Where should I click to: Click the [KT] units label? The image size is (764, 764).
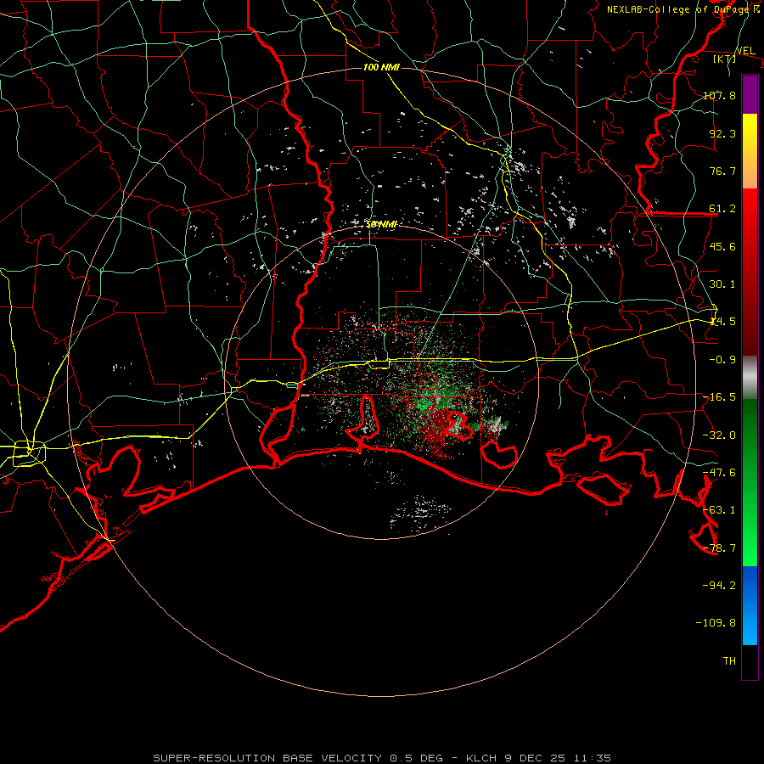(725, 59)
